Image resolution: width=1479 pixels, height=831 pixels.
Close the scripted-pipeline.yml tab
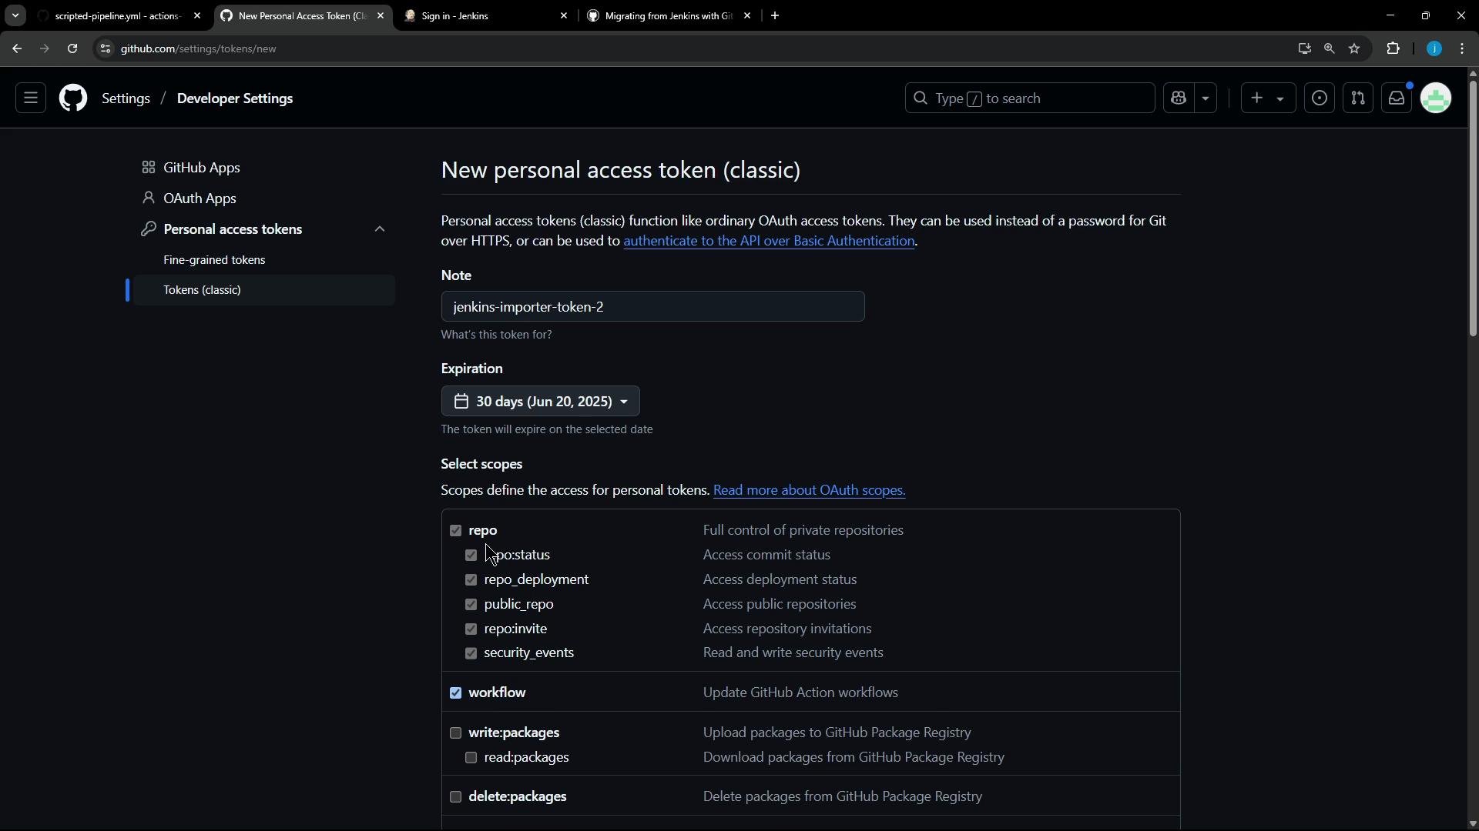pos(197,15)
